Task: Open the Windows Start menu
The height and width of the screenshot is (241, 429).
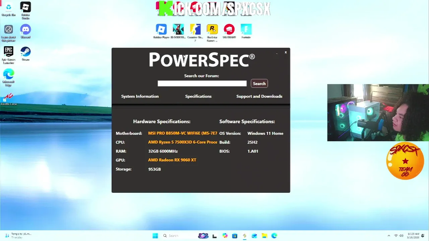Action: (x=155, y=236)
